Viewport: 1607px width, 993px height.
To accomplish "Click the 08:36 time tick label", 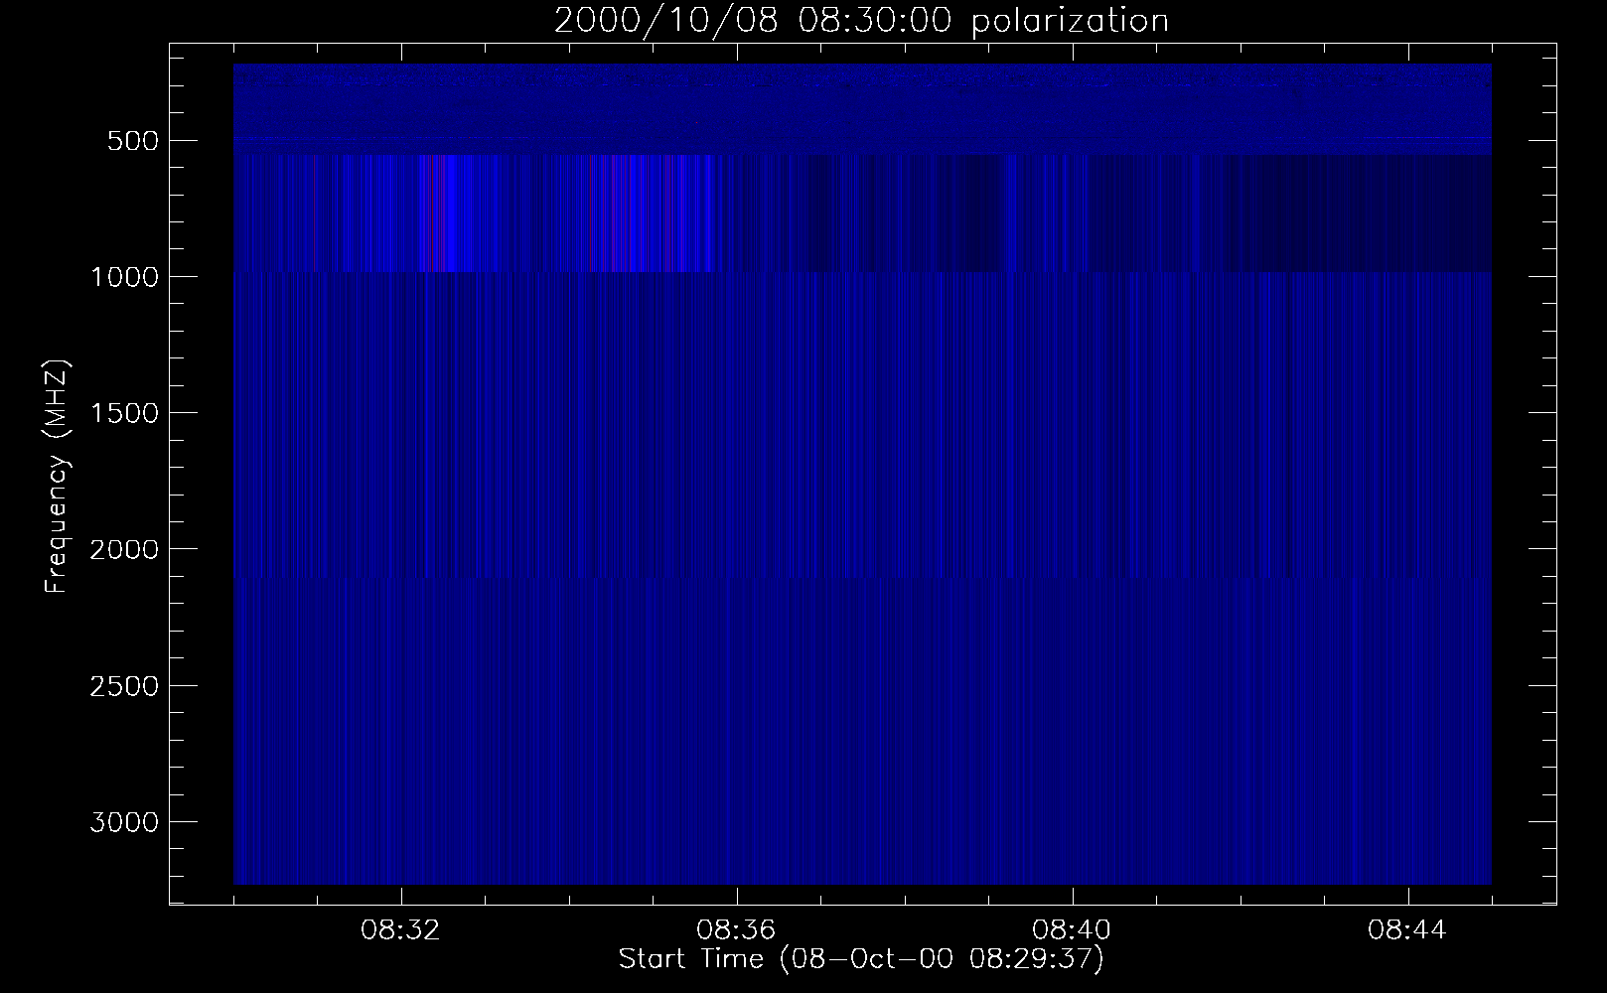I will click(x=737, y=930).
